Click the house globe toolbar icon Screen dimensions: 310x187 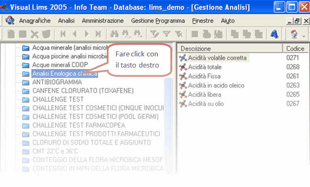(294, 34)
